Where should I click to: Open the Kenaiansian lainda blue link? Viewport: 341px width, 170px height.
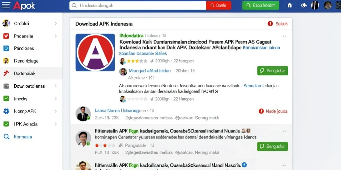click(x=261, y=48)
